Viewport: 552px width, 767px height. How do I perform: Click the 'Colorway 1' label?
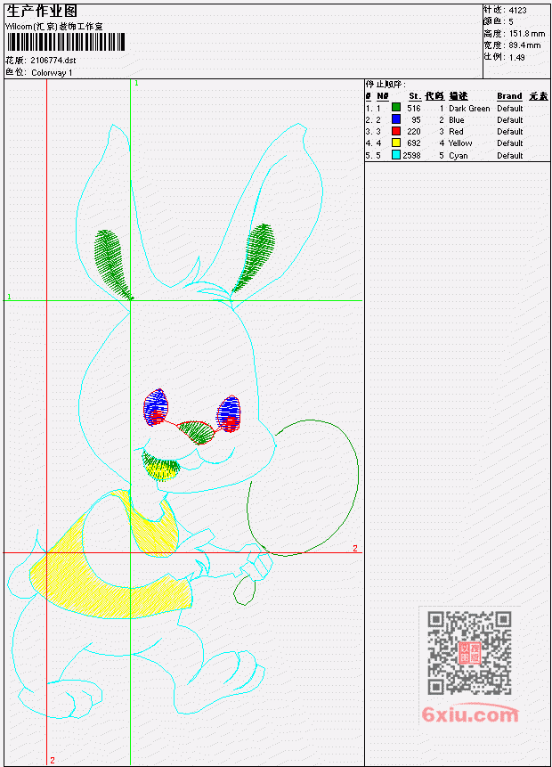(52, 72)
